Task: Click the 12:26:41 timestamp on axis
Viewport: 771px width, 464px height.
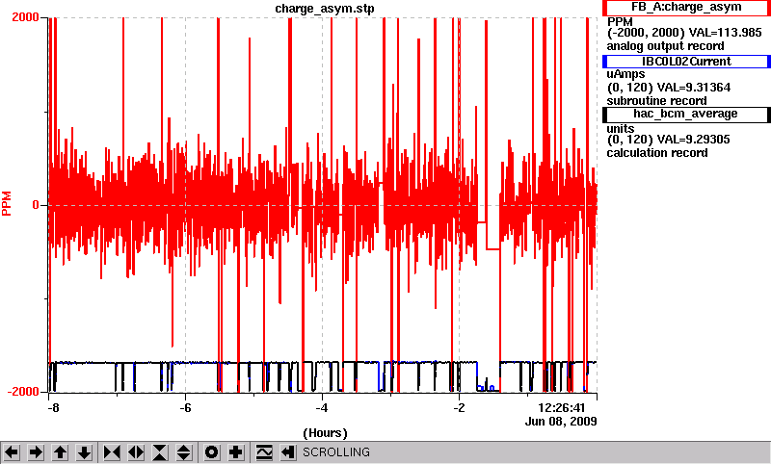Action: [x=561, y=408]
